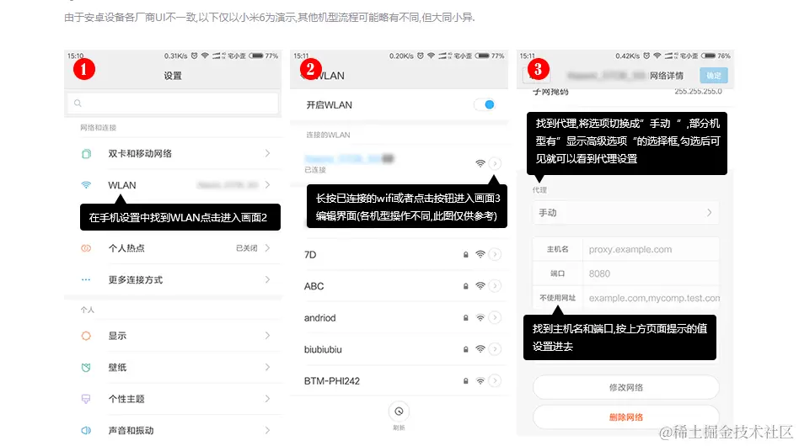This screenshot has width=799, height=446.
Task: Expand chevron for 显示 row
Action: 267,335
